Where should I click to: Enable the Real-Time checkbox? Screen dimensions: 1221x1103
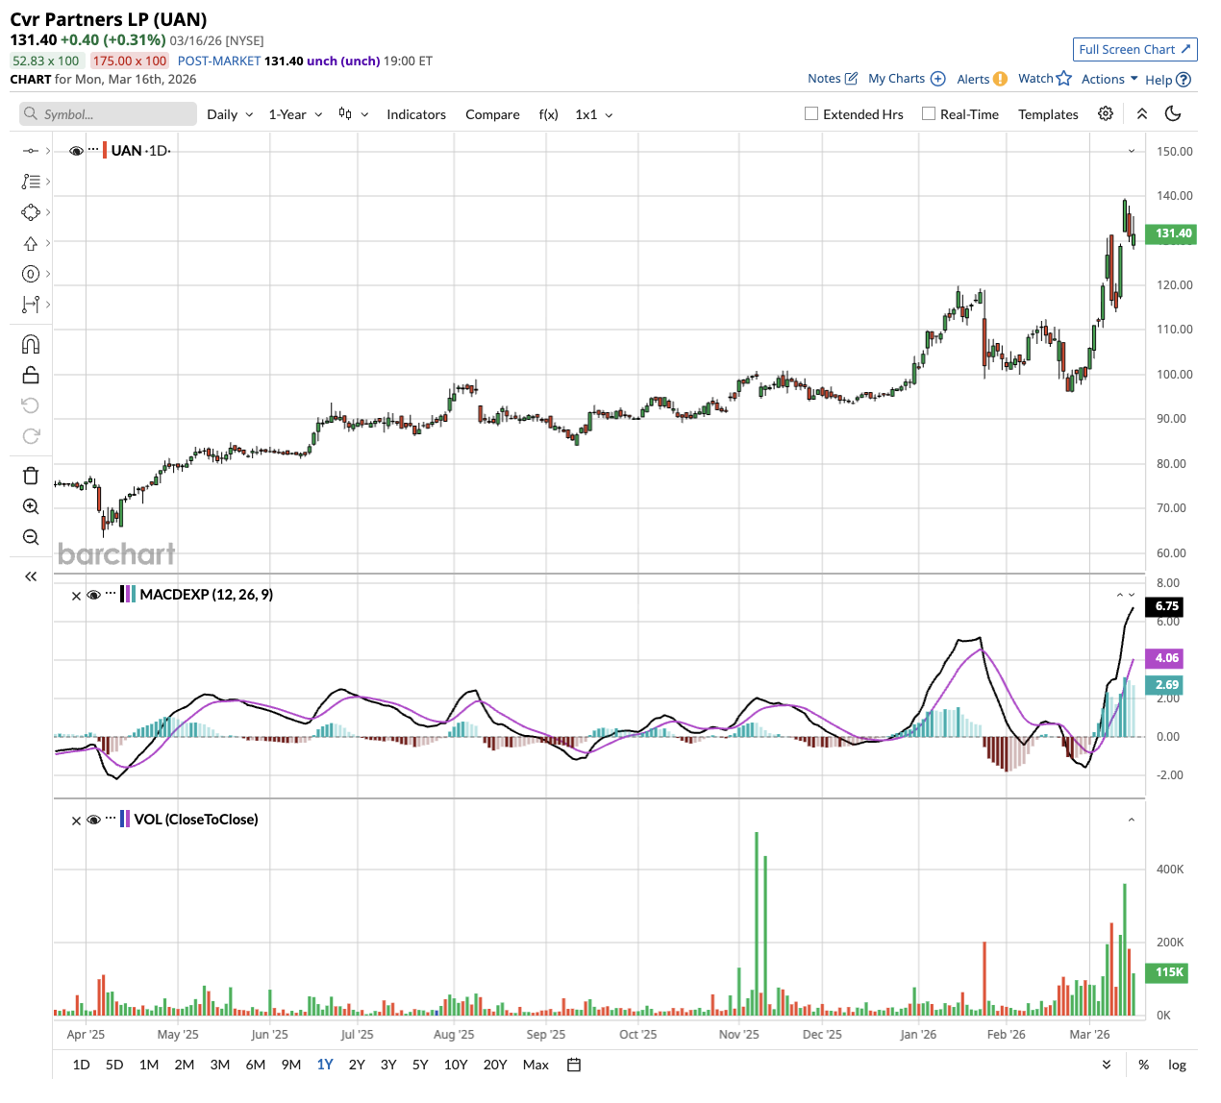[x=929, y=113]
